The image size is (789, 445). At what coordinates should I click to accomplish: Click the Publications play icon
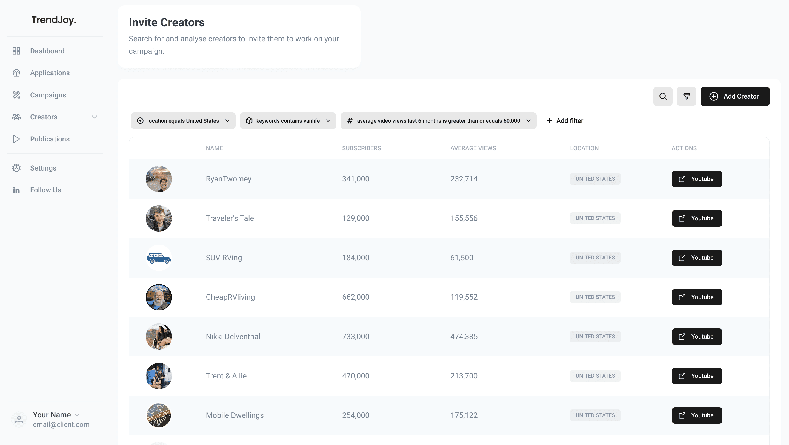tap(16, 139)
